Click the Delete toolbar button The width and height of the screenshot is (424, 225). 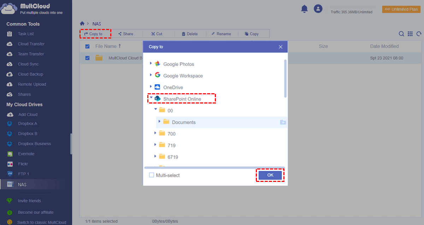(x=190, y=34)
